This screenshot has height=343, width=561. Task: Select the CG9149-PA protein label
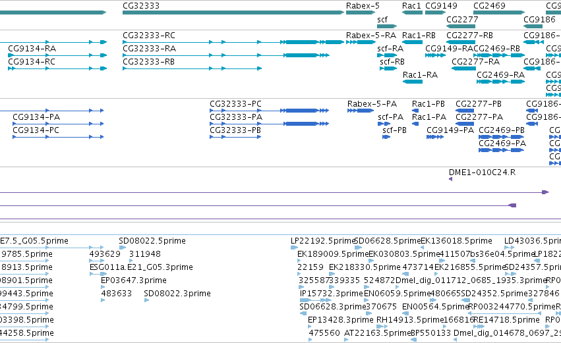[450, 130]
